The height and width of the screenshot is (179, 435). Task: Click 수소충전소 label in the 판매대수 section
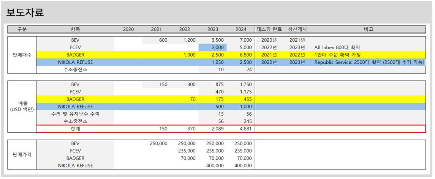(x=75, y=70)
